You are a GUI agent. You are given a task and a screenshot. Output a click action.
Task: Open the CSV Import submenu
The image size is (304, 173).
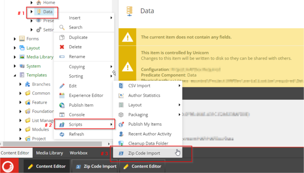tap(149, 86)
